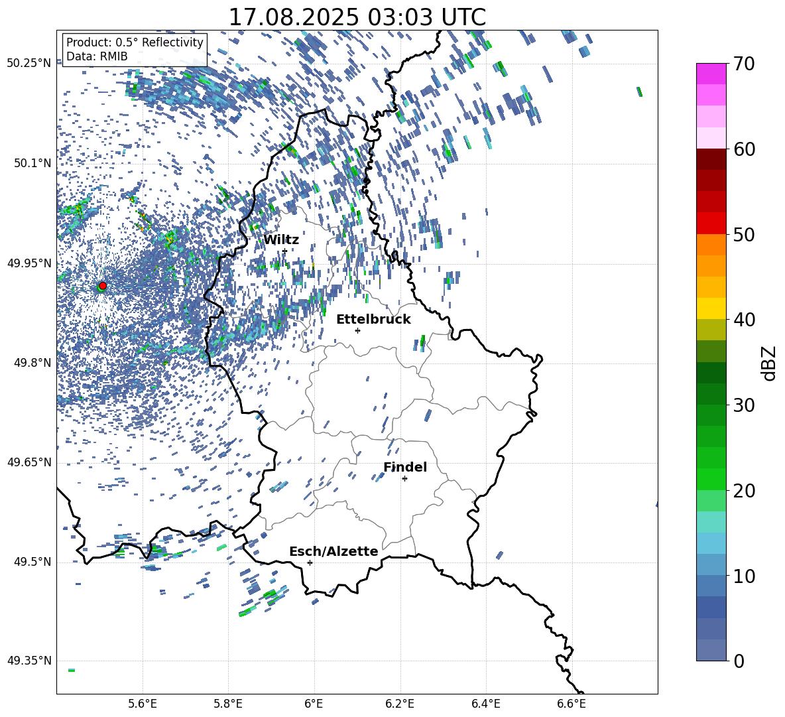Image resolution: width=785 pixels, height=717 pixels.
Task: Click the 6.2°E longitude label
Action: tap(400, 704)
